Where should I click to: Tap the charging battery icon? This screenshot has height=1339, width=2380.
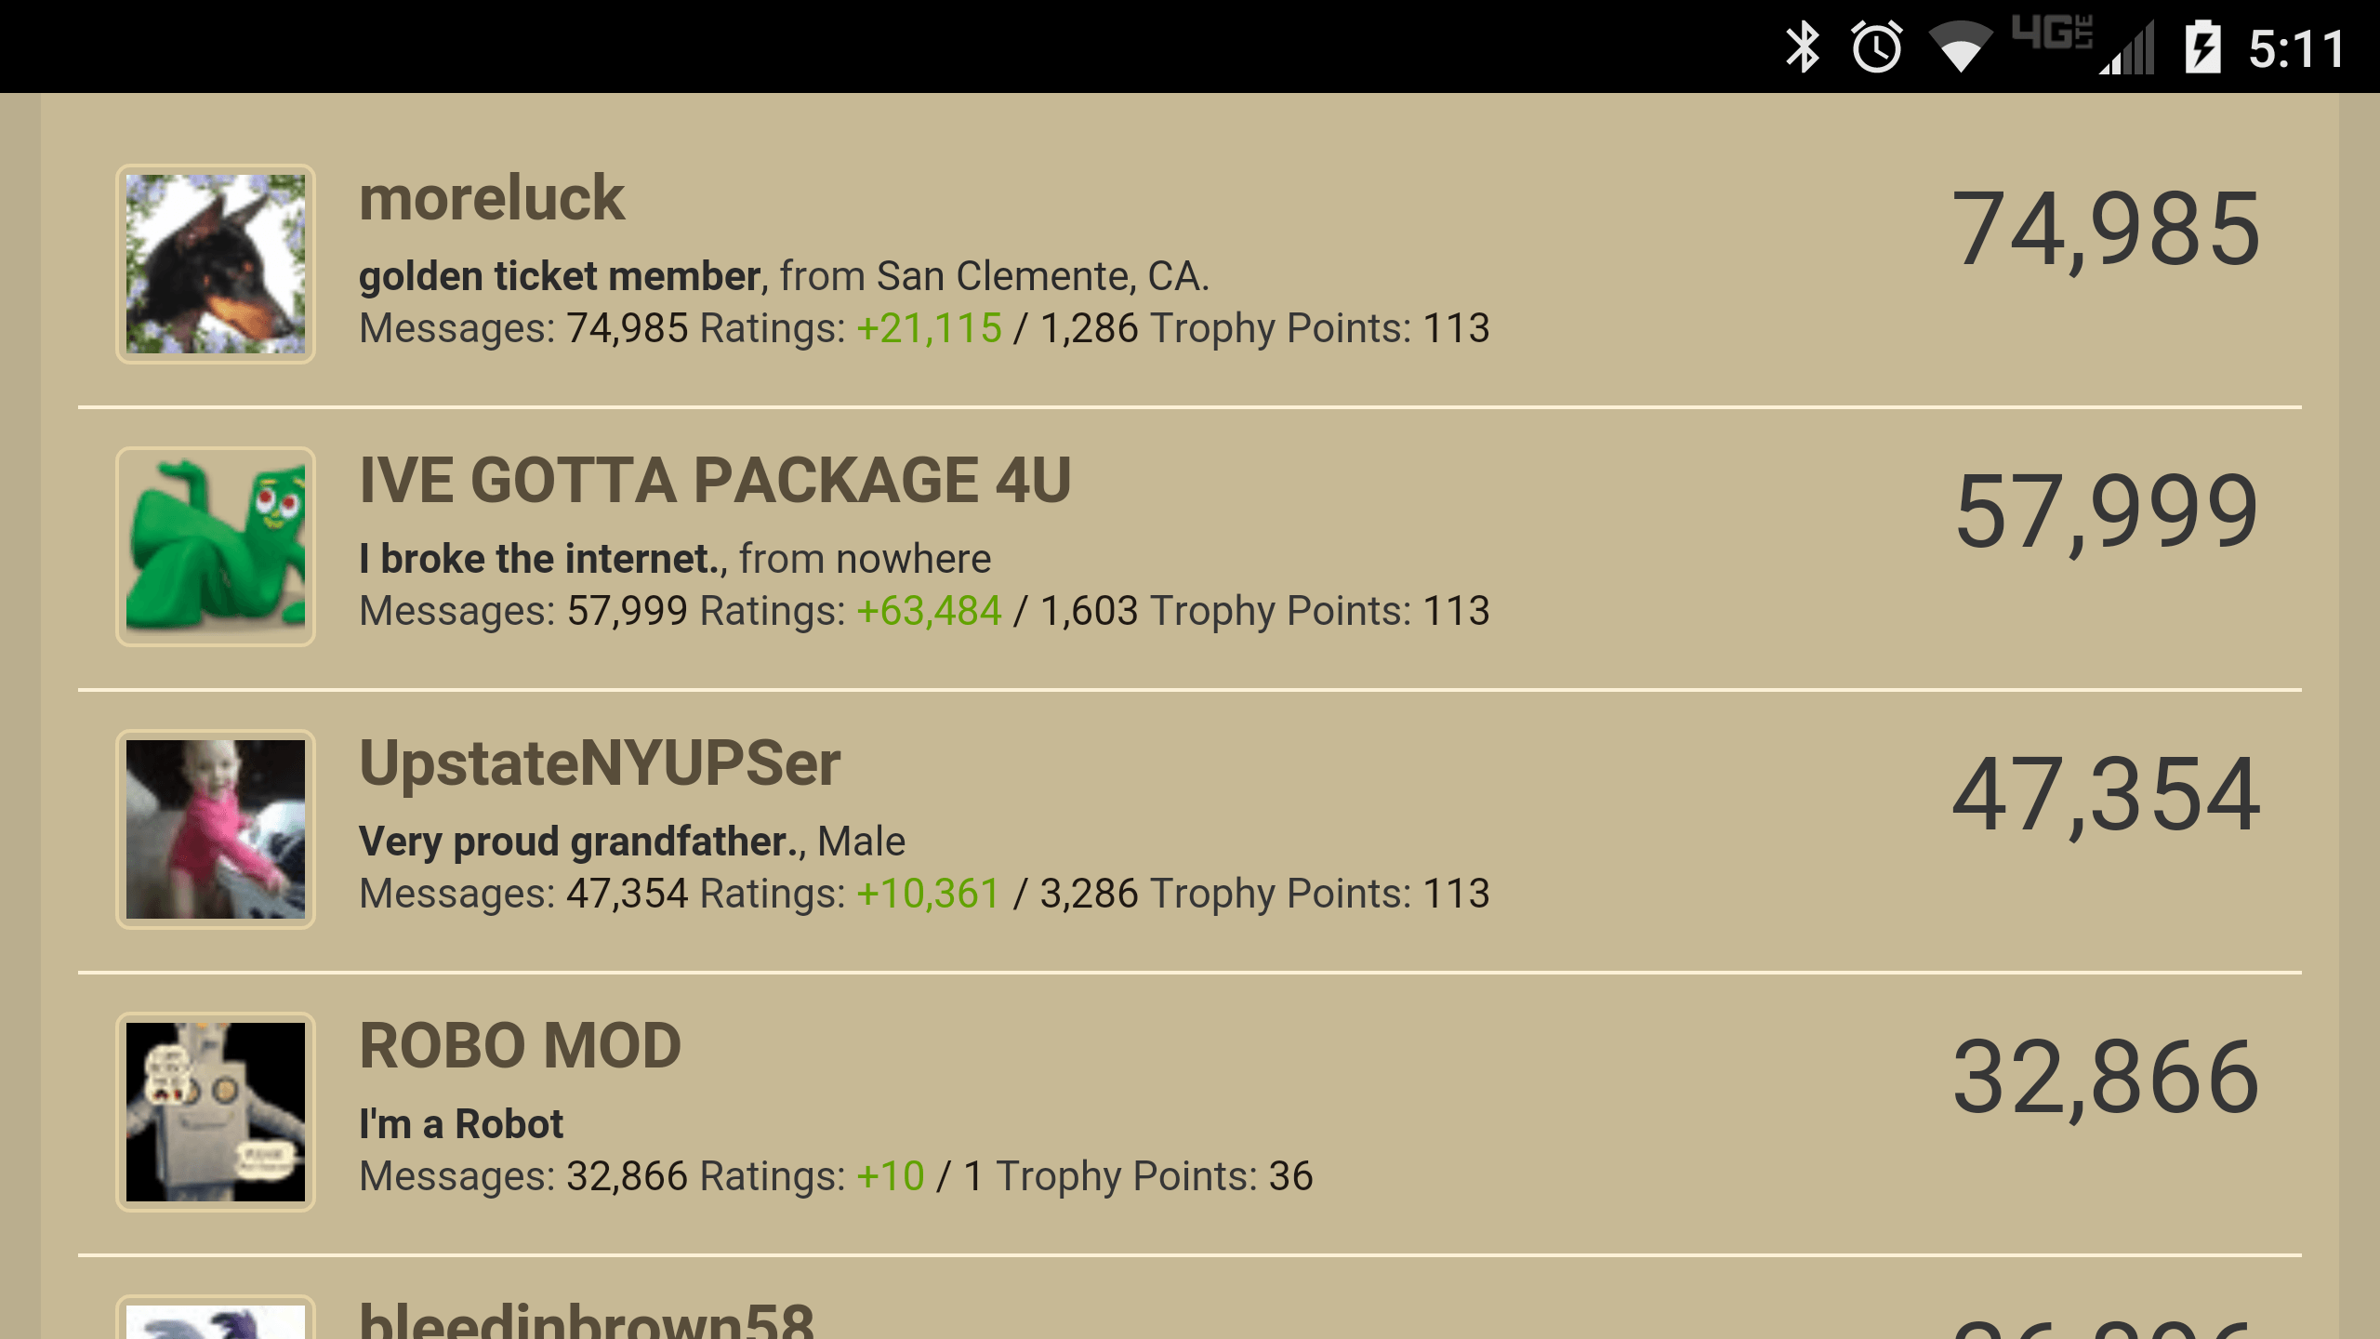[2202, 46]
